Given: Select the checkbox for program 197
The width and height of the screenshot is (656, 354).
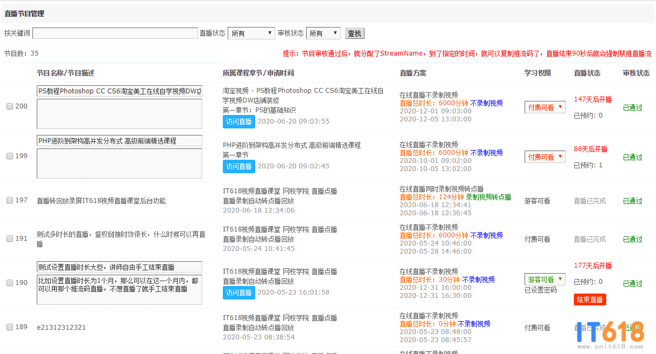Looking at the screenshot, I should [x=10, y=201].
